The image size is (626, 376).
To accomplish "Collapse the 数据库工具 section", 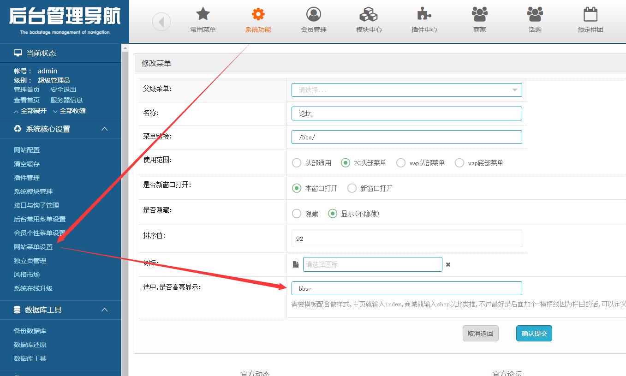I will (105, 310).
